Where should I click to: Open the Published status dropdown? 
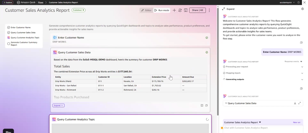(x=79, y=10)
